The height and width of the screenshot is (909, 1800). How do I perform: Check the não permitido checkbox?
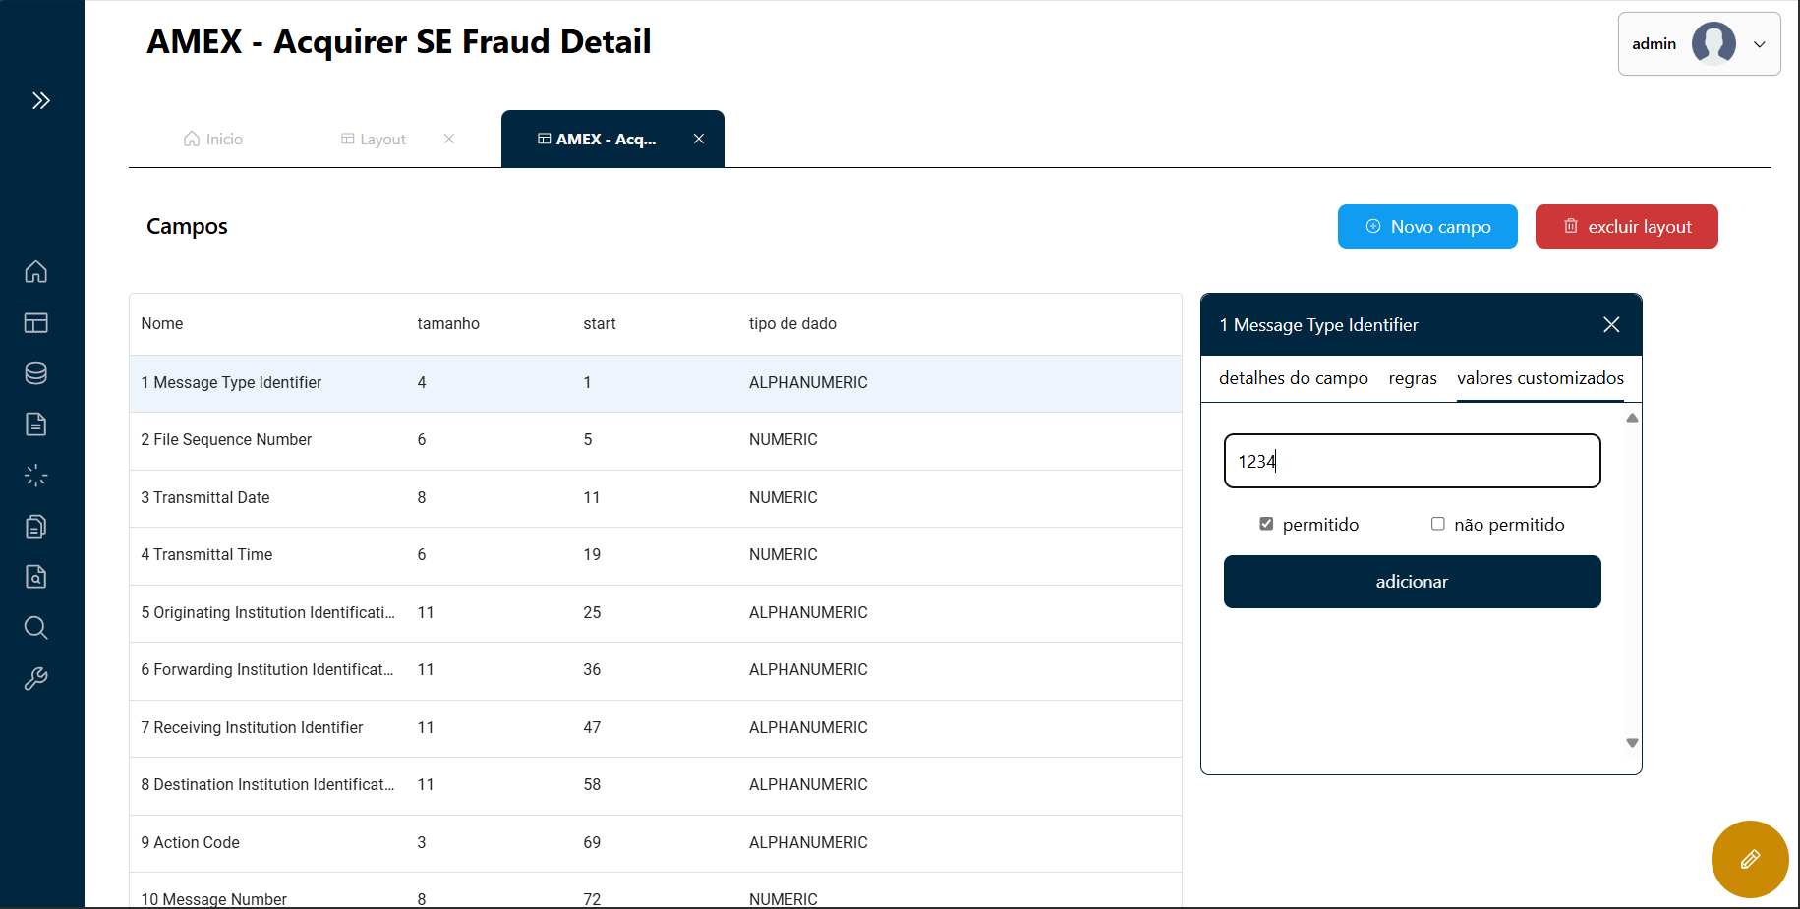click(1437, 524)
